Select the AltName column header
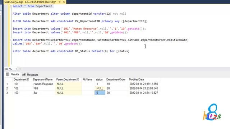 click(x=88, y=80)
